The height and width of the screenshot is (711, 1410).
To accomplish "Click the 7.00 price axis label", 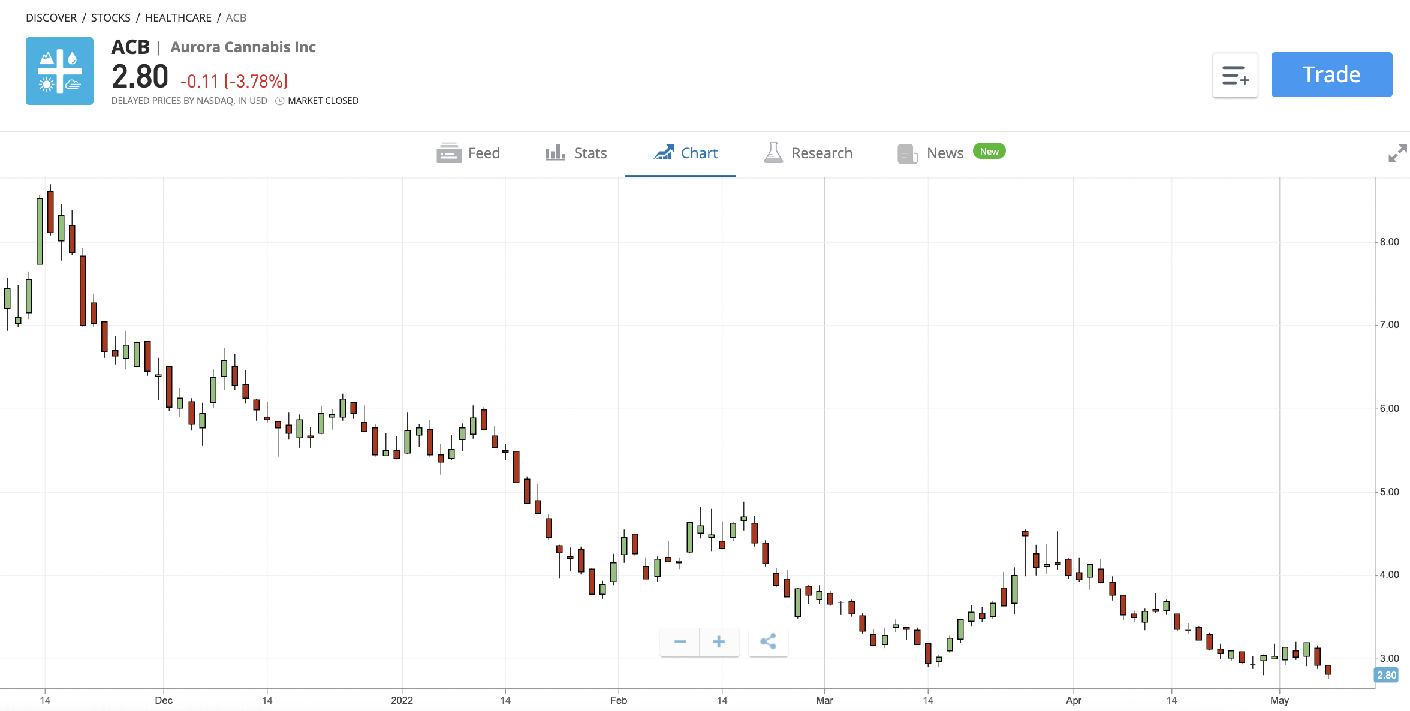I will point(1389,325).
